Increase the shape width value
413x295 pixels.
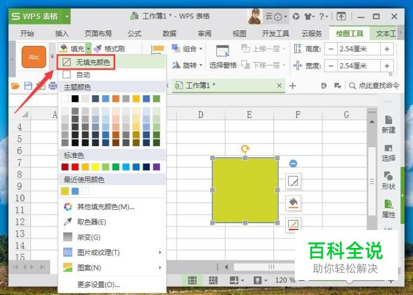coord(387,66)
